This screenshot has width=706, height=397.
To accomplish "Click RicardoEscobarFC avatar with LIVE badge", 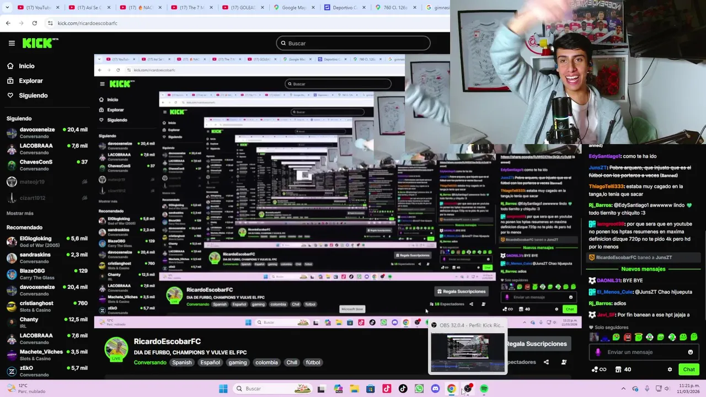I will pos(116,350).
